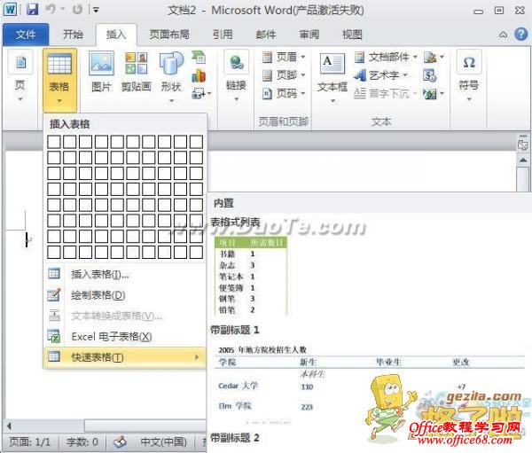Open the 文件 (File) tab
532x453 pixels.
[26, 35]
